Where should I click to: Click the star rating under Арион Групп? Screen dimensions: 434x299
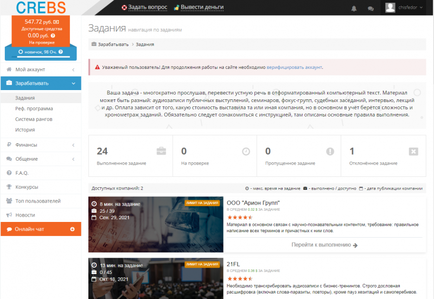[x=240, y=217]
